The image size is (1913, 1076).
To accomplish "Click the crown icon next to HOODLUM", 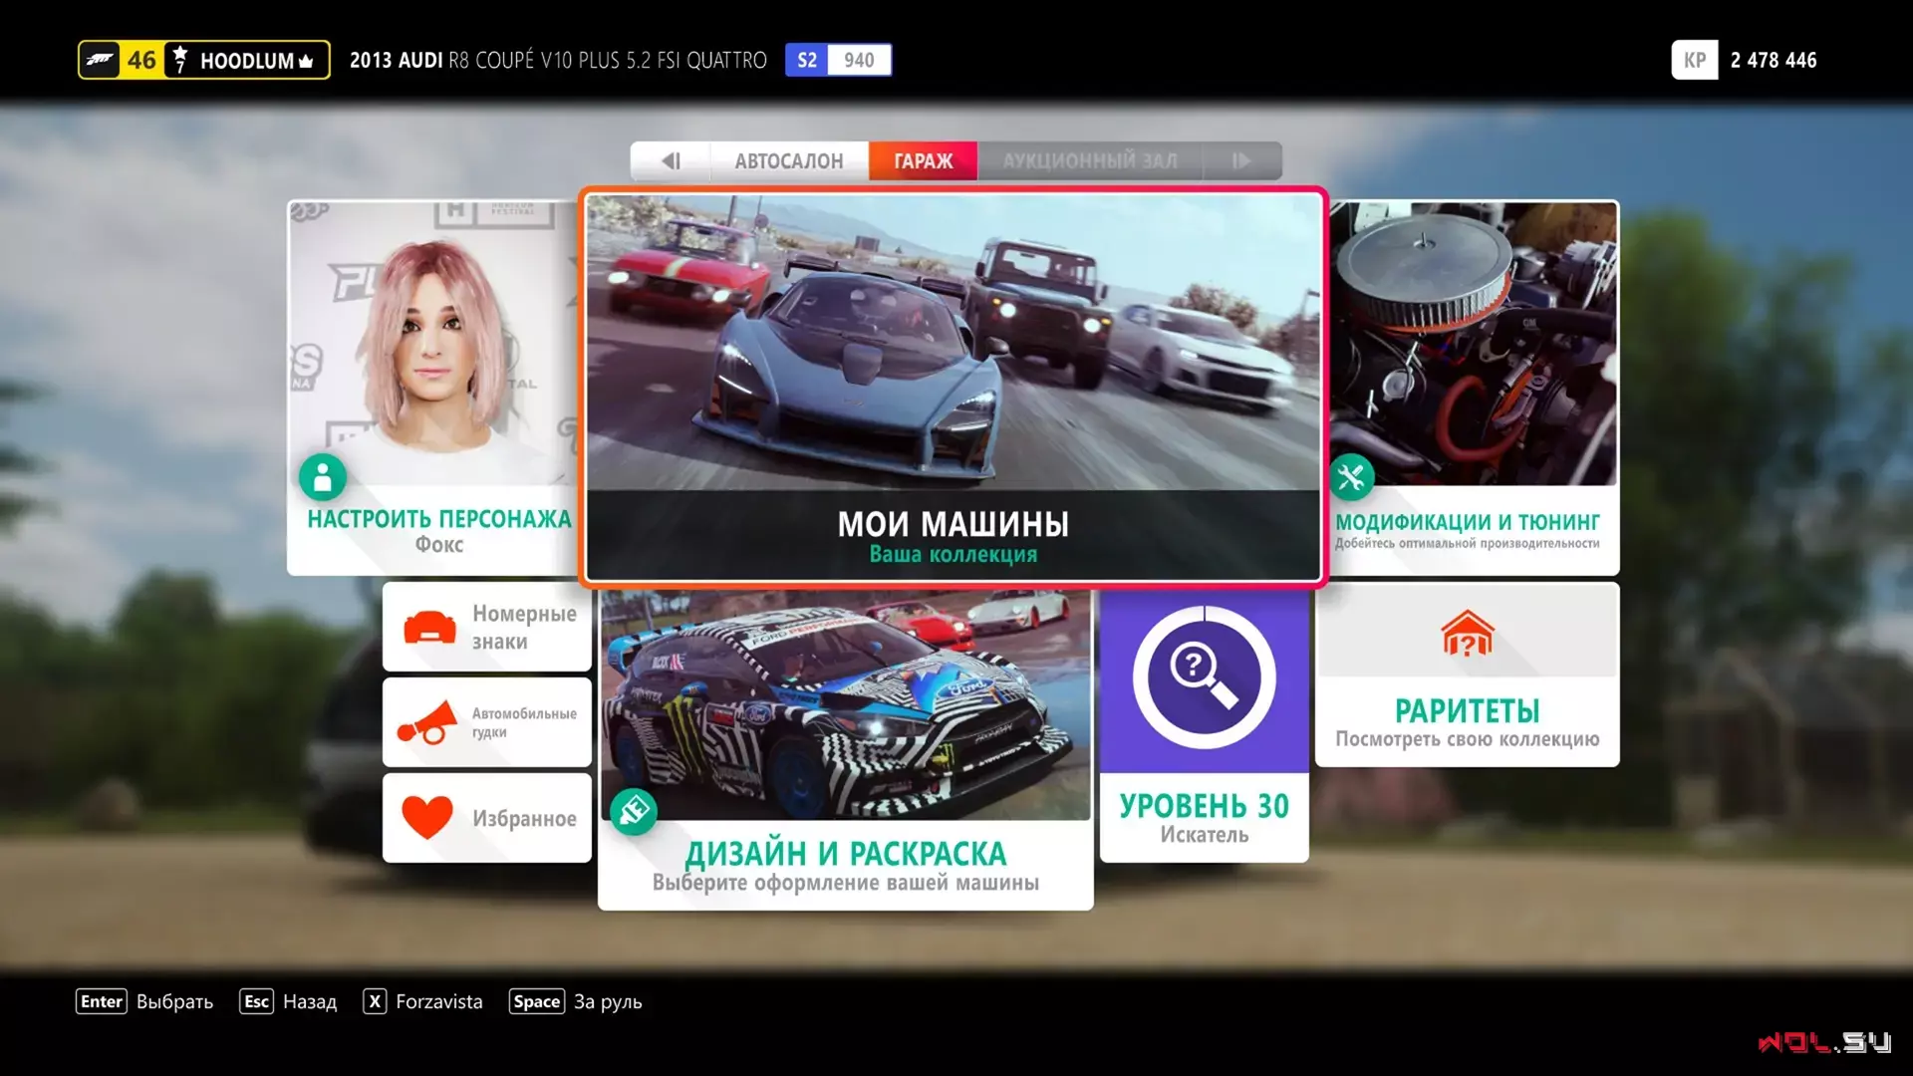I will click(x=306, y=61).
